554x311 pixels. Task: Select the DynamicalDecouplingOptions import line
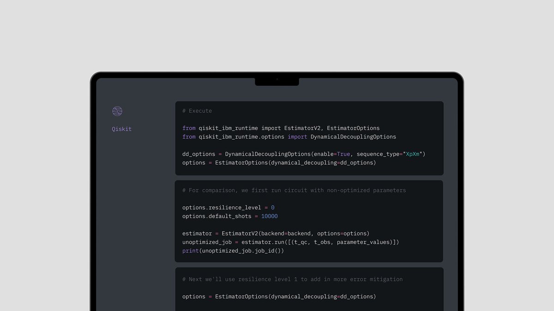pyautogui.click(x=289, y=137)
